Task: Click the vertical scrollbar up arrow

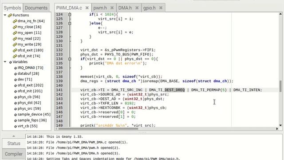Action: (280, 14)
